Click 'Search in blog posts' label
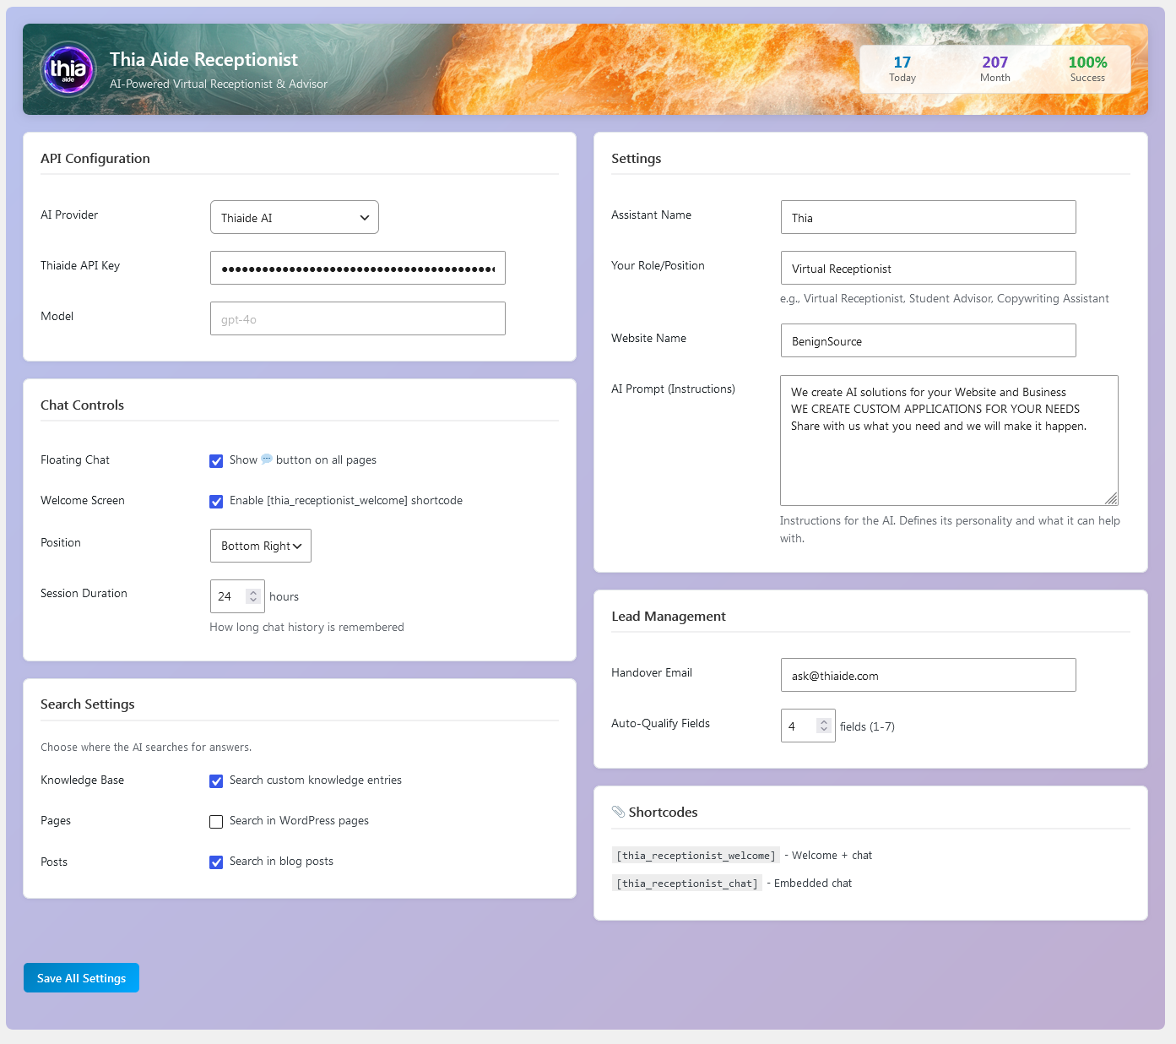Viewport: 1176px width, 1044px height. (281, 861)
